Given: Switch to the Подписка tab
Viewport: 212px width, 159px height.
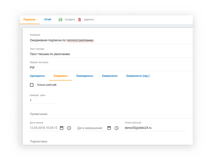Looking at the screenshot, I should coord(29,20).
